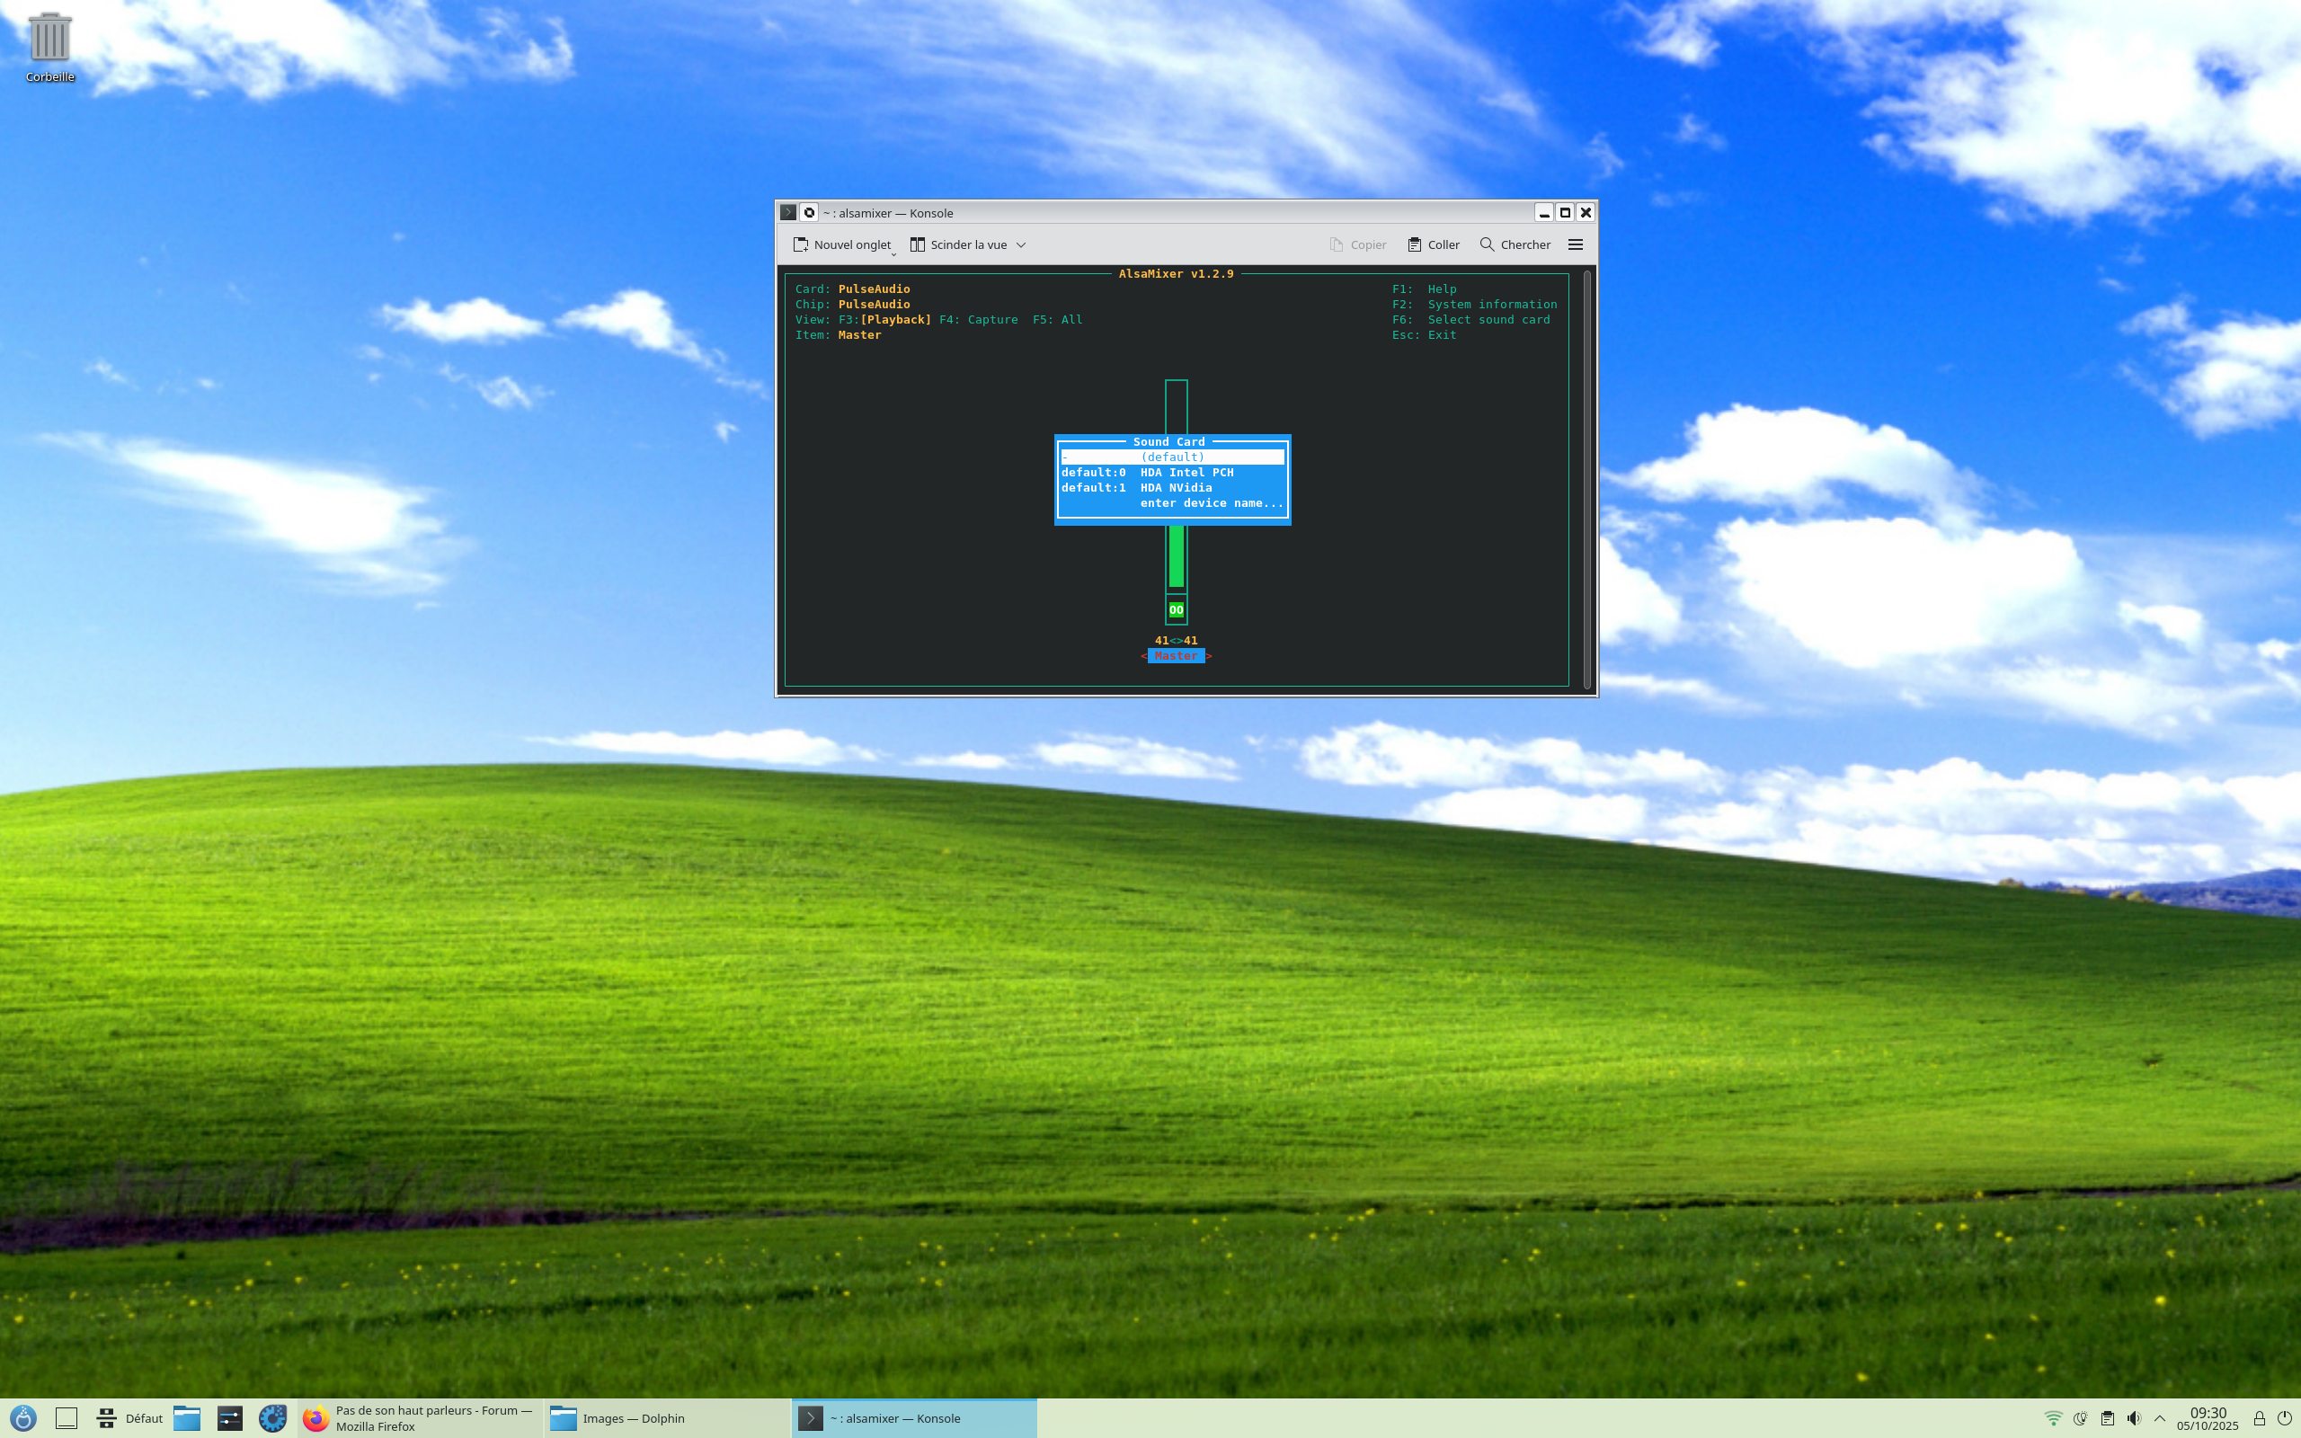This screenshot has width=2301, height=1438.
Task: Select the (default) sound card entry
Action: pyautogui.click(x=1172, y=457)
